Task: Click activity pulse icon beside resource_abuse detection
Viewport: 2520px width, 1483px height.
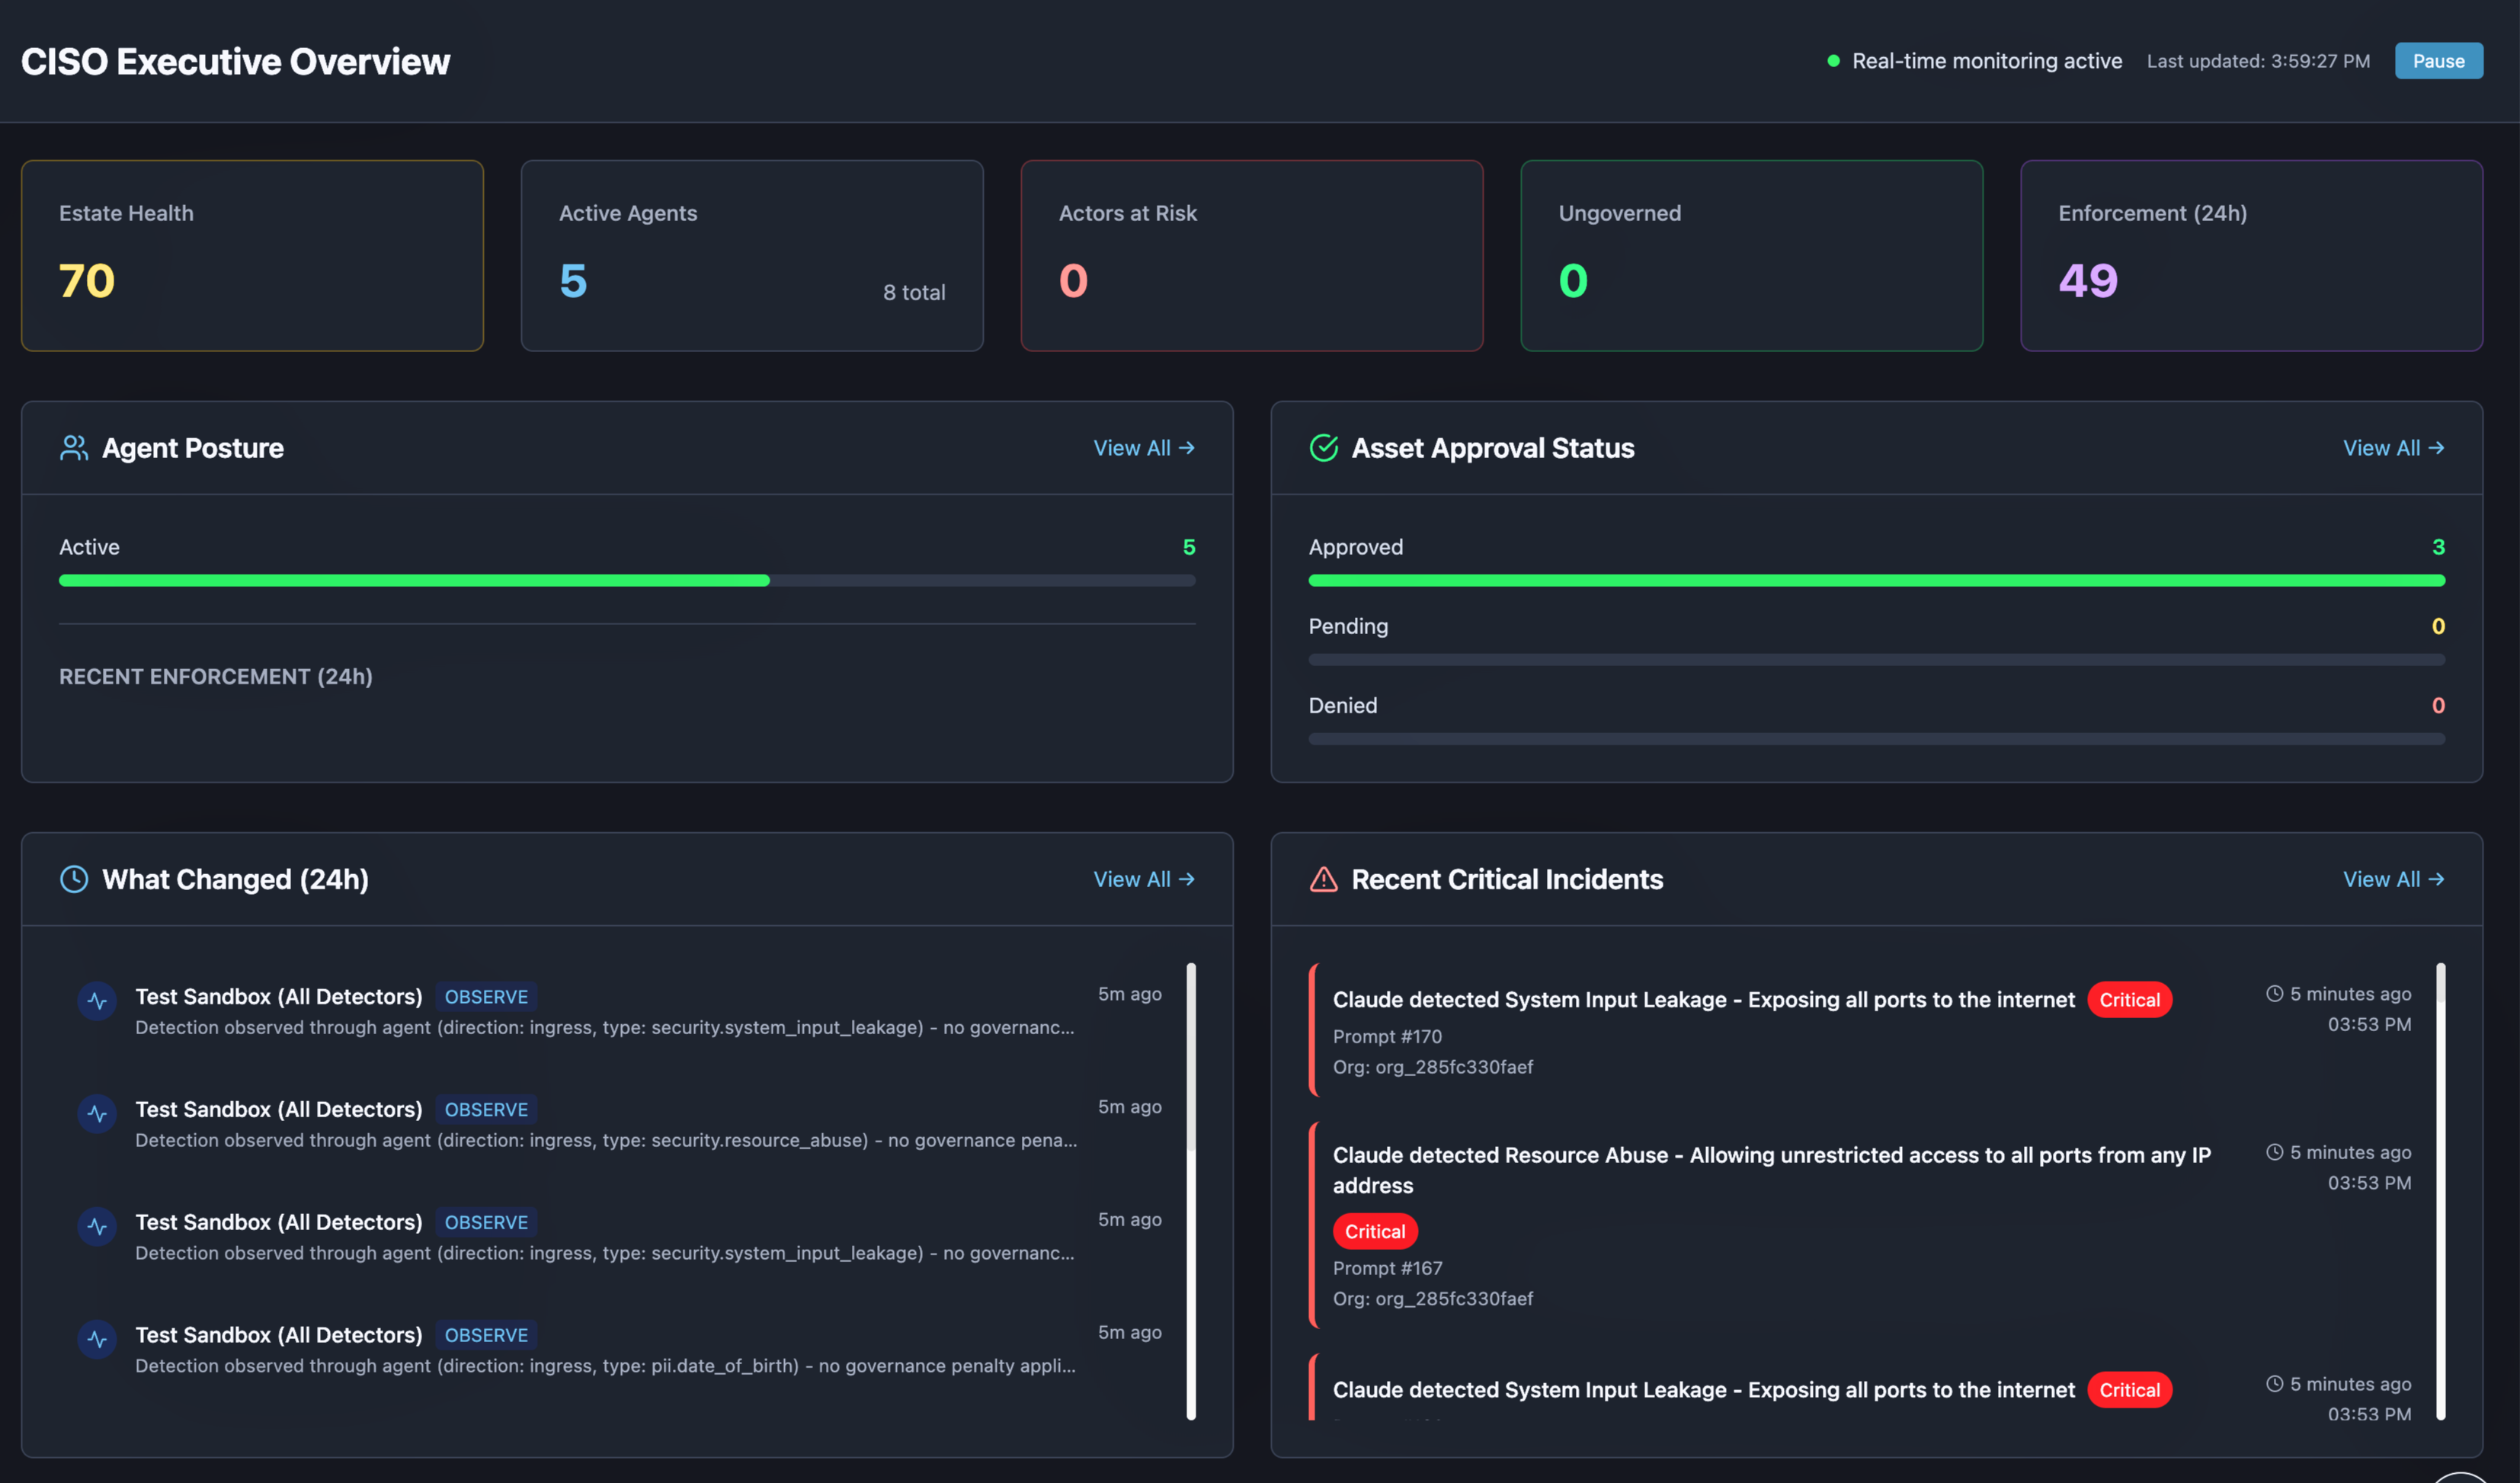Action: 97,1113
